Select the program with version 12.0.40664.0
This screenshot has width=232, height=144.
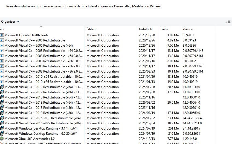[x=43, y=103]
